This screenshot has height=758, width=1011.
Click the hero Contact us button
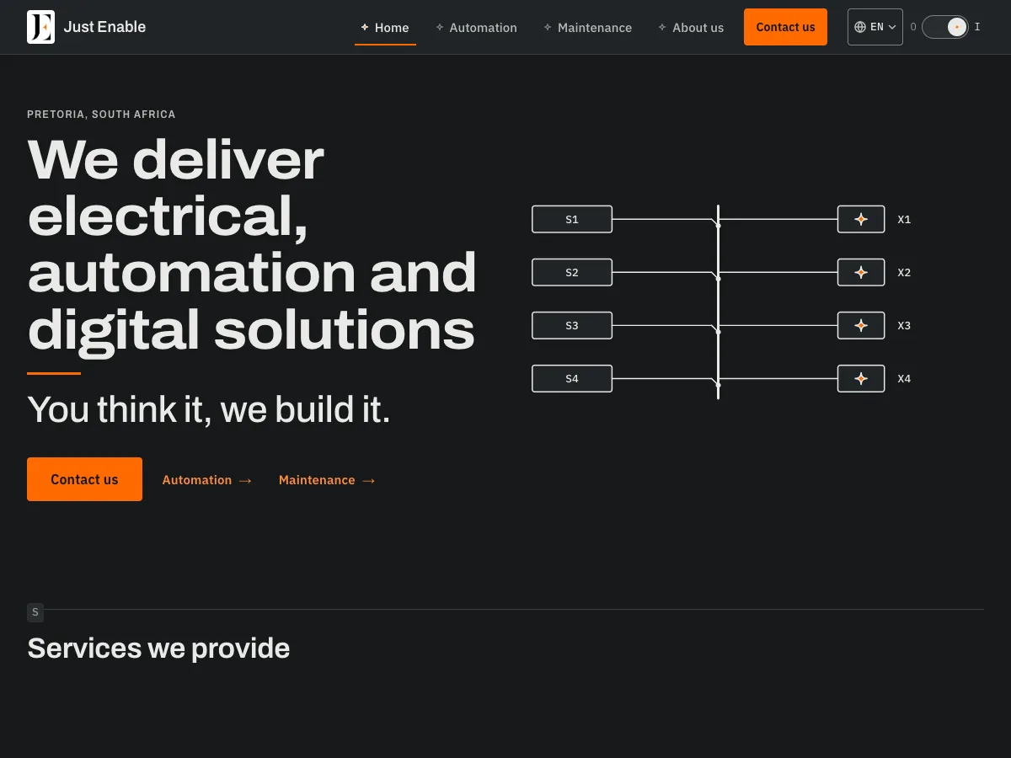(84, 479)
